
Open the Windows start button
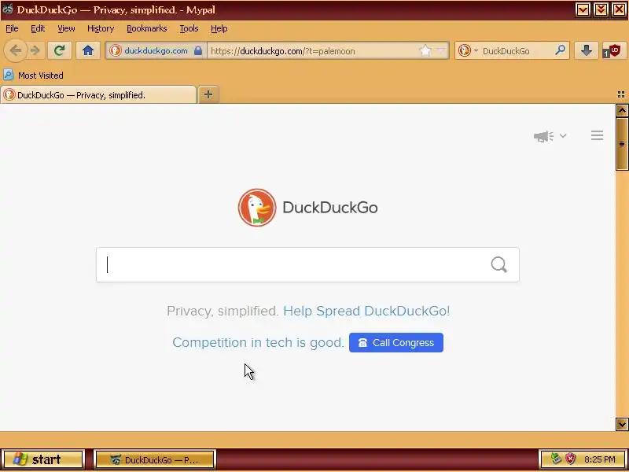43,459
